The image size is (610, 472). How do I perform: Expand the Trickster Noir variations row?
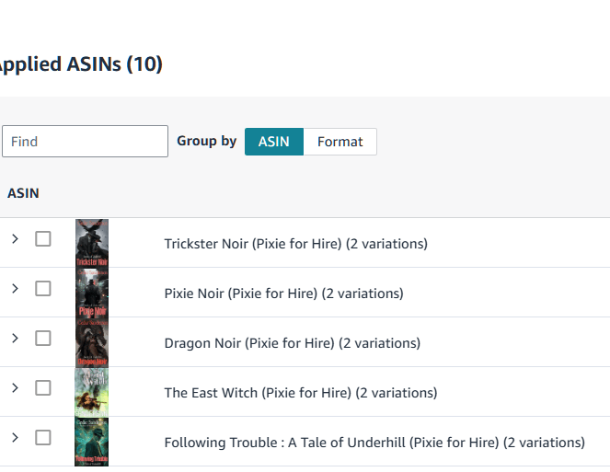tap(15, 238)
